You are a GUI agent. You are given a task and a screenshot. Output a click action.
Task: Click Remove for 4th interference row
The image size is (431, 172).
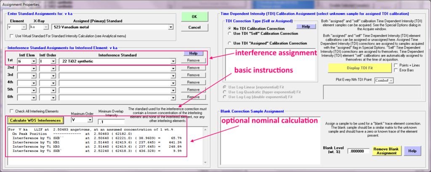tap(193, 82)
